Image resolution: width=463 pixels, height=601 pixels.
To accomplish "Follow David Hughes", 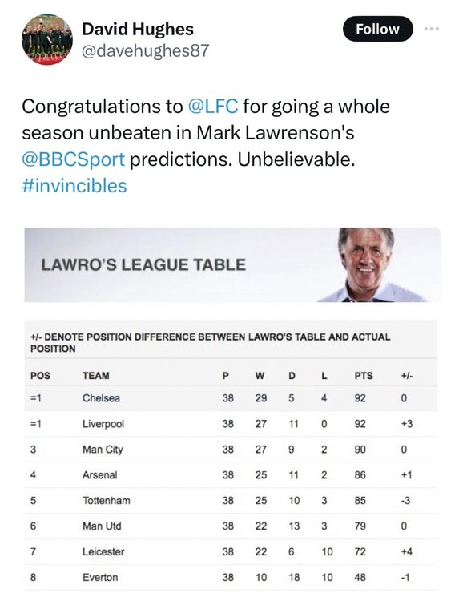I will pyautogui.click(x=377, y=29).
